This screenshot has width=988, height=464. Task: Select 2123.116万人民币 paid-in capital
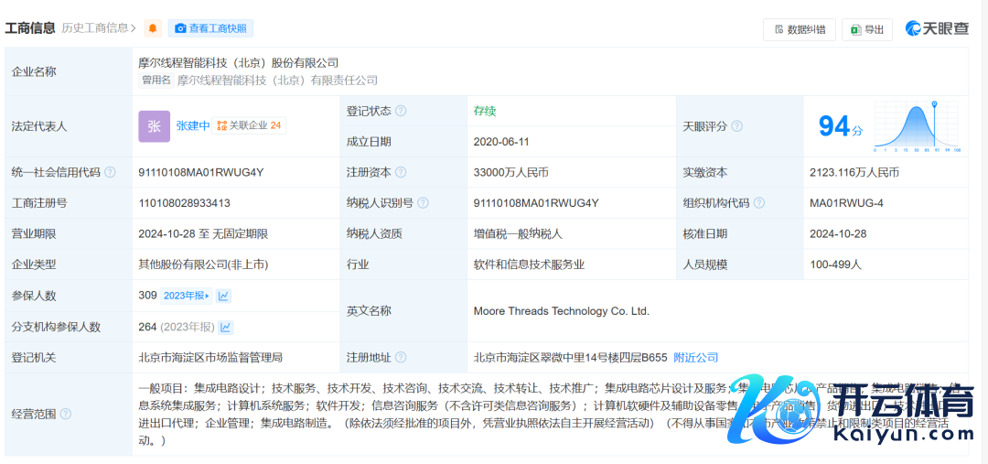854,172
